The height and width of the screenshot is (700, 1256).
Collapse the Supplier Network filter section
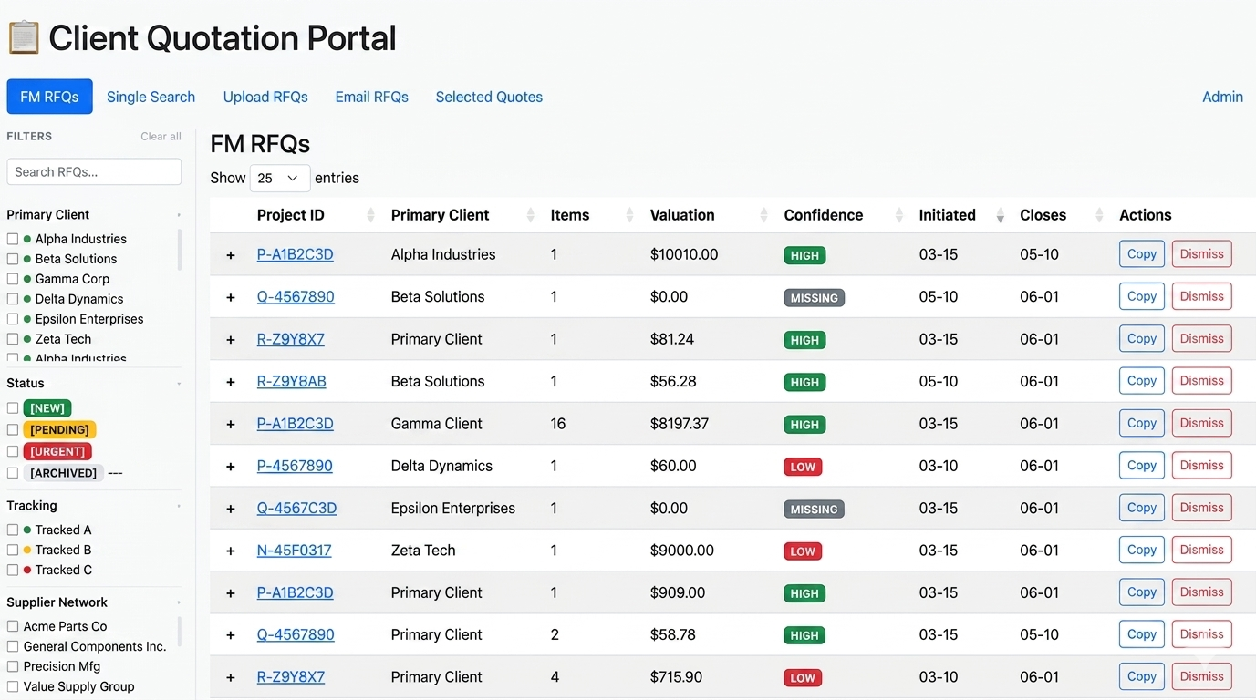(179, 602)
